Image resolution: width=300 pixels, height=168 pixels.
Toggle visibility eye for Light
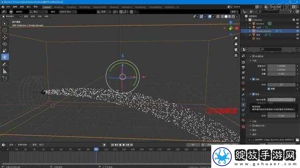tap(298, 27)
